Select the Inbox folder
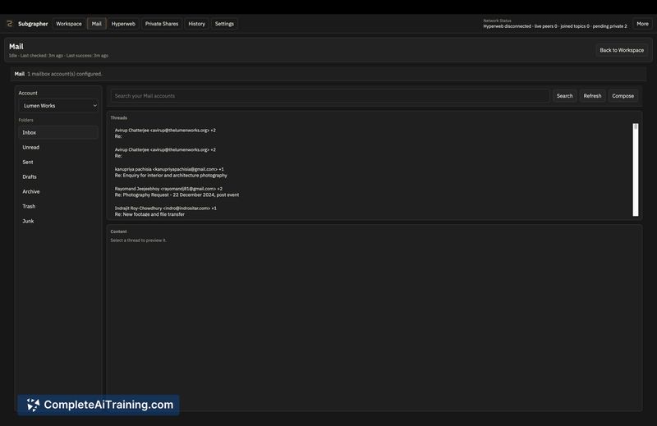 point(58,132)
